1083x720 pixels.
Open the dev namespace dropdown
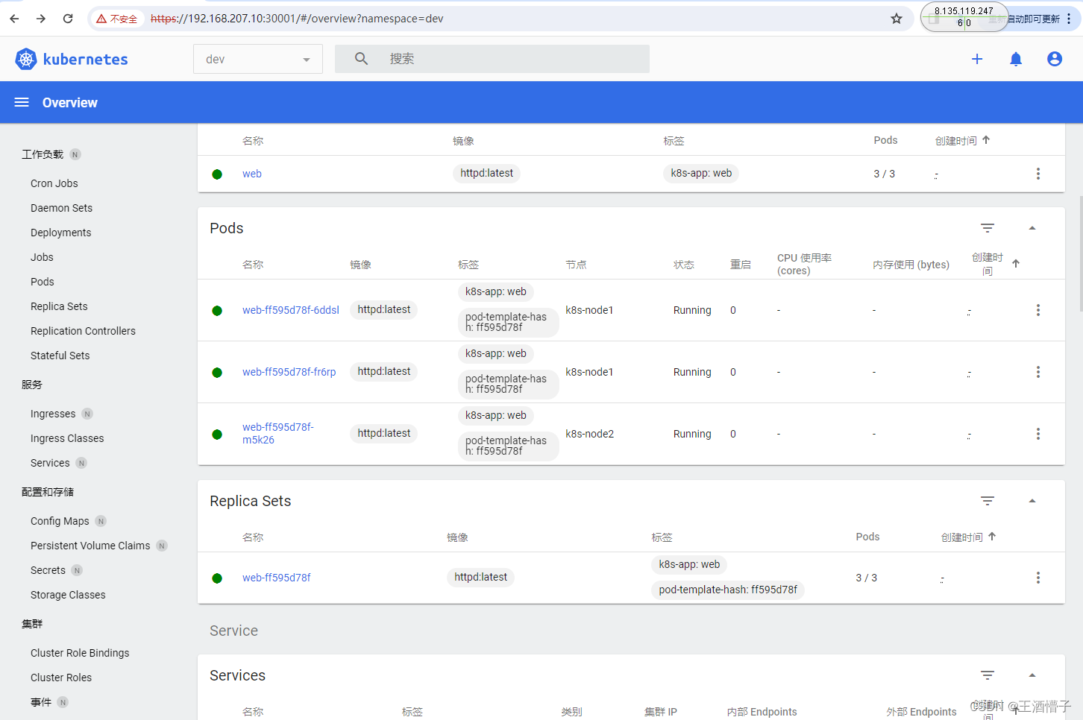pyautogui.click(x=258, y=59)
